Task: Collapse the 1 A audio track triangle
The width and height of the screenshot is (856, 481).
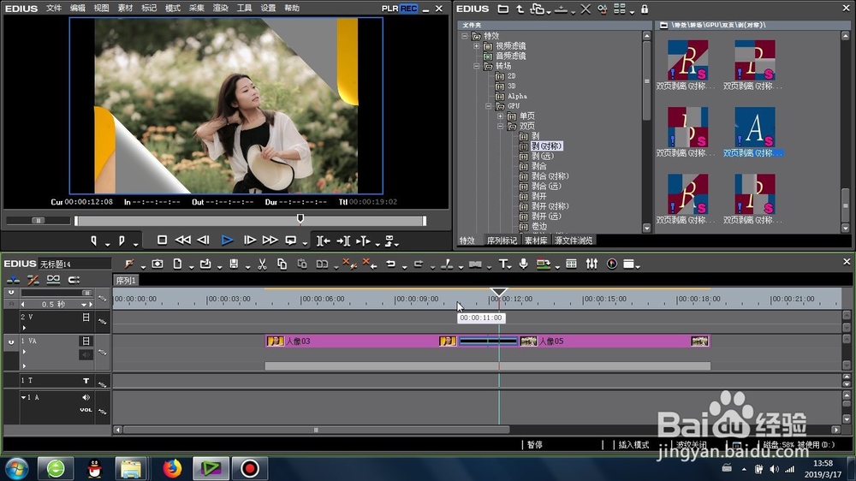Action: click(23, 397)
